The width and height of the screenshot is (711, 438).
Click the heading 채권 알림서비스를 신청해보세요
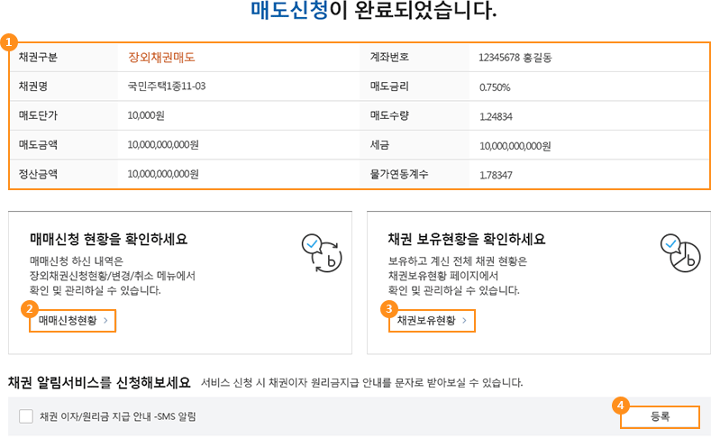pos(99,383)
